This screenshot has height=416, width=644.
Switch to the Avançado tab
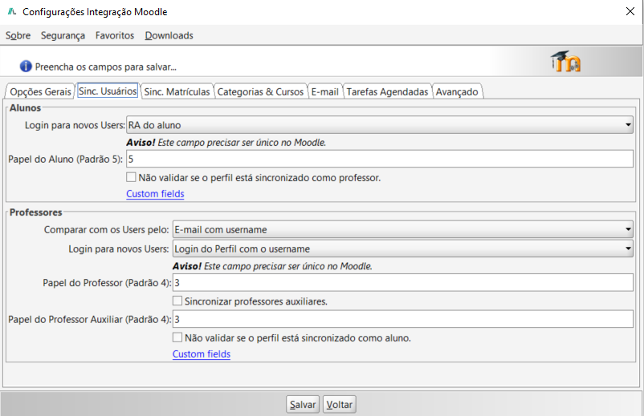point(457,91)
